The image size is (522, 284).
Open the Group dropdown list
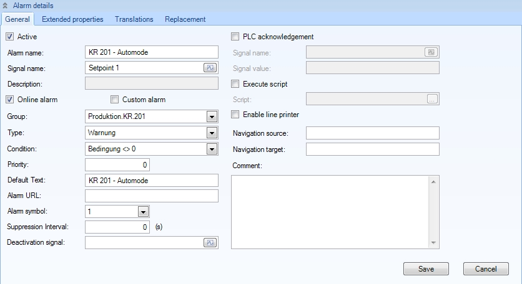[x=211, y=116]
